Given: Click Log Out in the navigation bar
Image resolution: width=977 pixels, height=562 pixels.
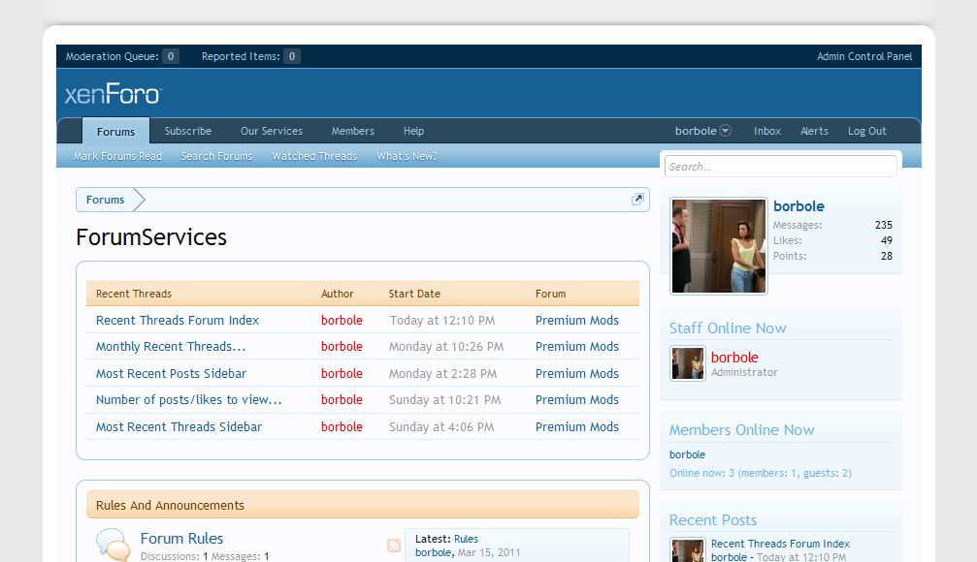Looking at the screenshot, I should pyautogui.click(x=866, y=131).
